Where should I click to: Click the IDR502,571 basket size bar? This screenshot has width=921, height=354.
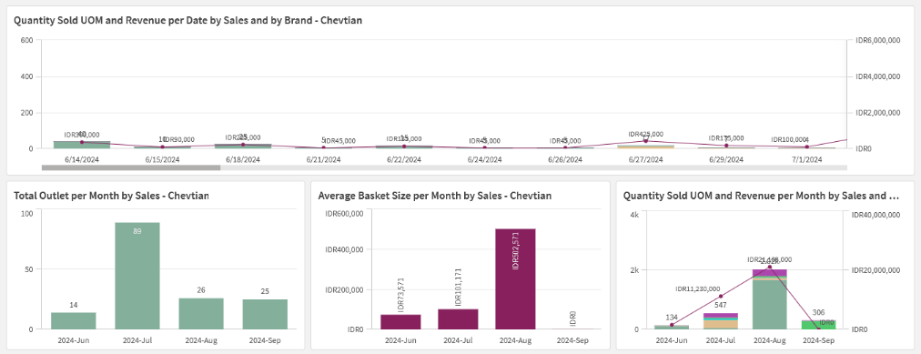pos(515,278)
